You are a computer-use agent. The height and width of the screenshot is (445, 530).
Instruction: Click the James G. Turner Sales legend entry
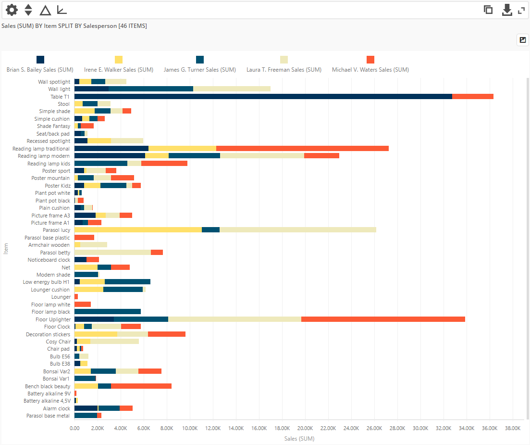tap(200, 69)
